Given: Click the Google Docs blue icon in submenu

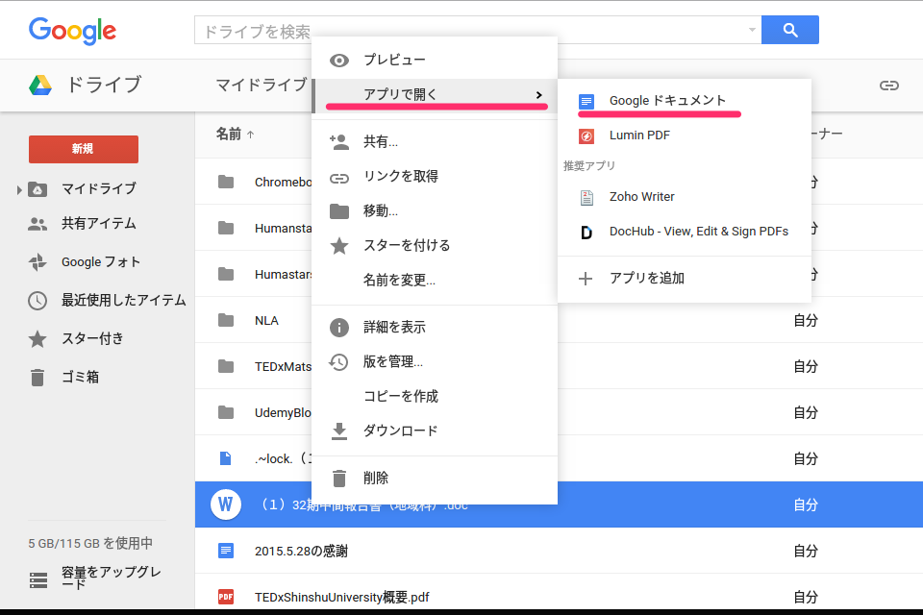Looking at the screenshot, I should click(x=586, y=101).
